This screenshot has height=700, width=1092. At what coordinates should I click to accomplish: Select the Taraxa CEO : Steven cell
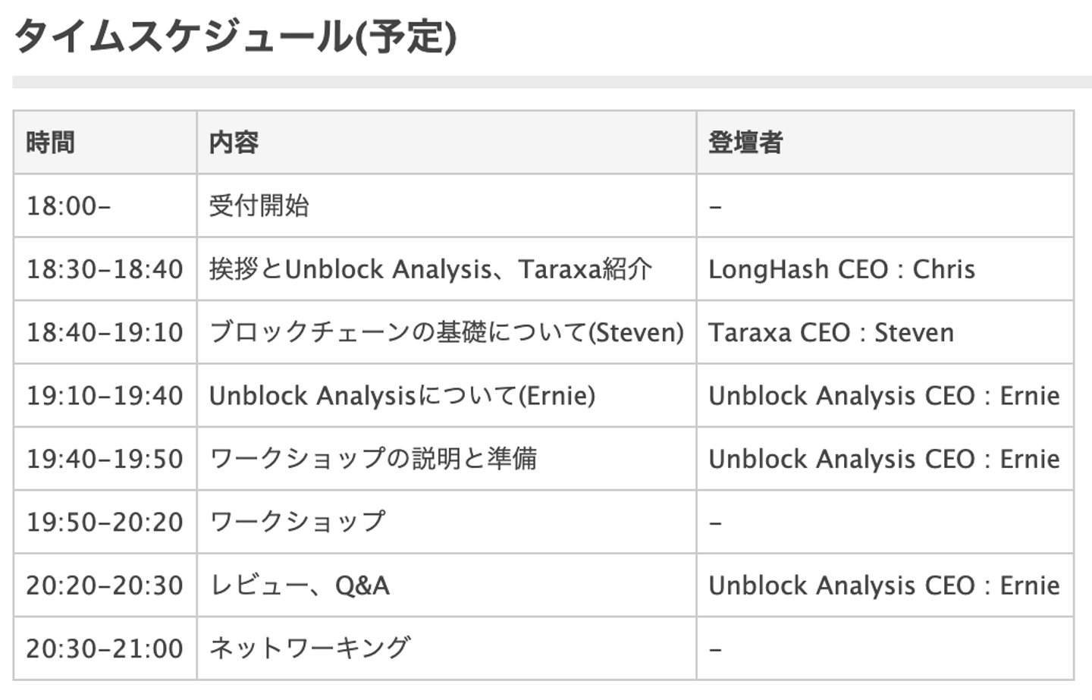(830, 332)
